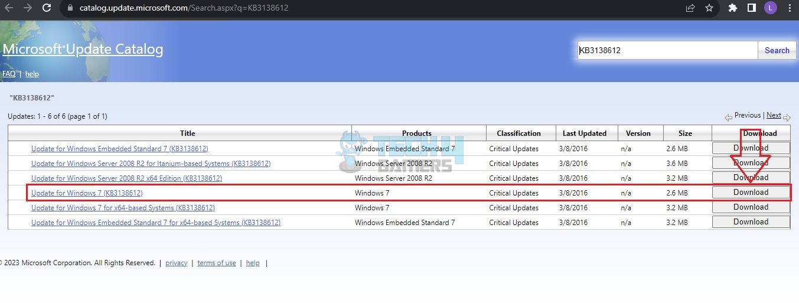The image size is (799, 303).
Task: Go to the Next results page link
Action: pos(774,115)
